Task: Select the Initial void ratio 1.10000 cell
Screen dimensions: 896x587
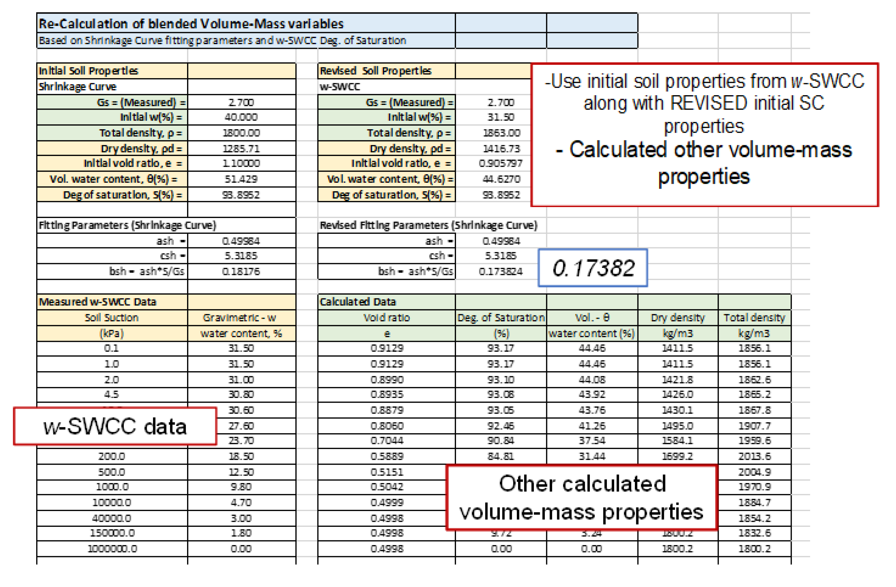Action: point(241,164)
